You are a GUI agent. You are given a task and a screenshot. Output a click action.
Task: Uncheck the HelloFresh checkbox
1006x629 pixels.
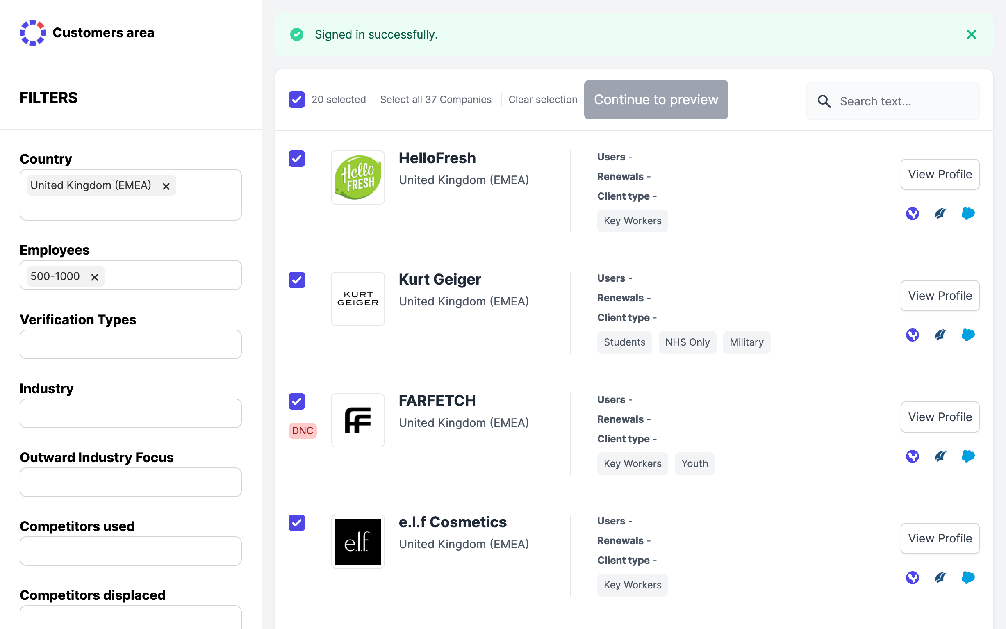pyautogui.click(x=296, y=159)
